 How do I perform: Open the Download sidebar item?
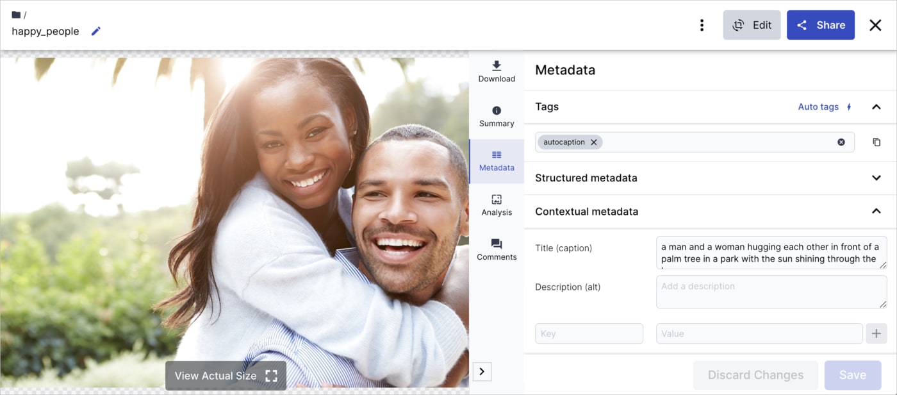pyautogui.click(x=497, y=72)
